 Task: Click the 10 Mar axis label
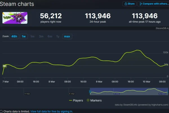pos(146,82)
